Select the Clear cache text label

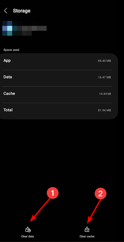(87, 236)
